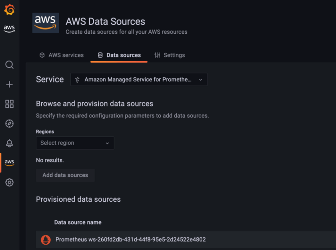Click the Data source name column header
Image resolution: width=336 pixels, height=250 pixels.
(78, 222)
